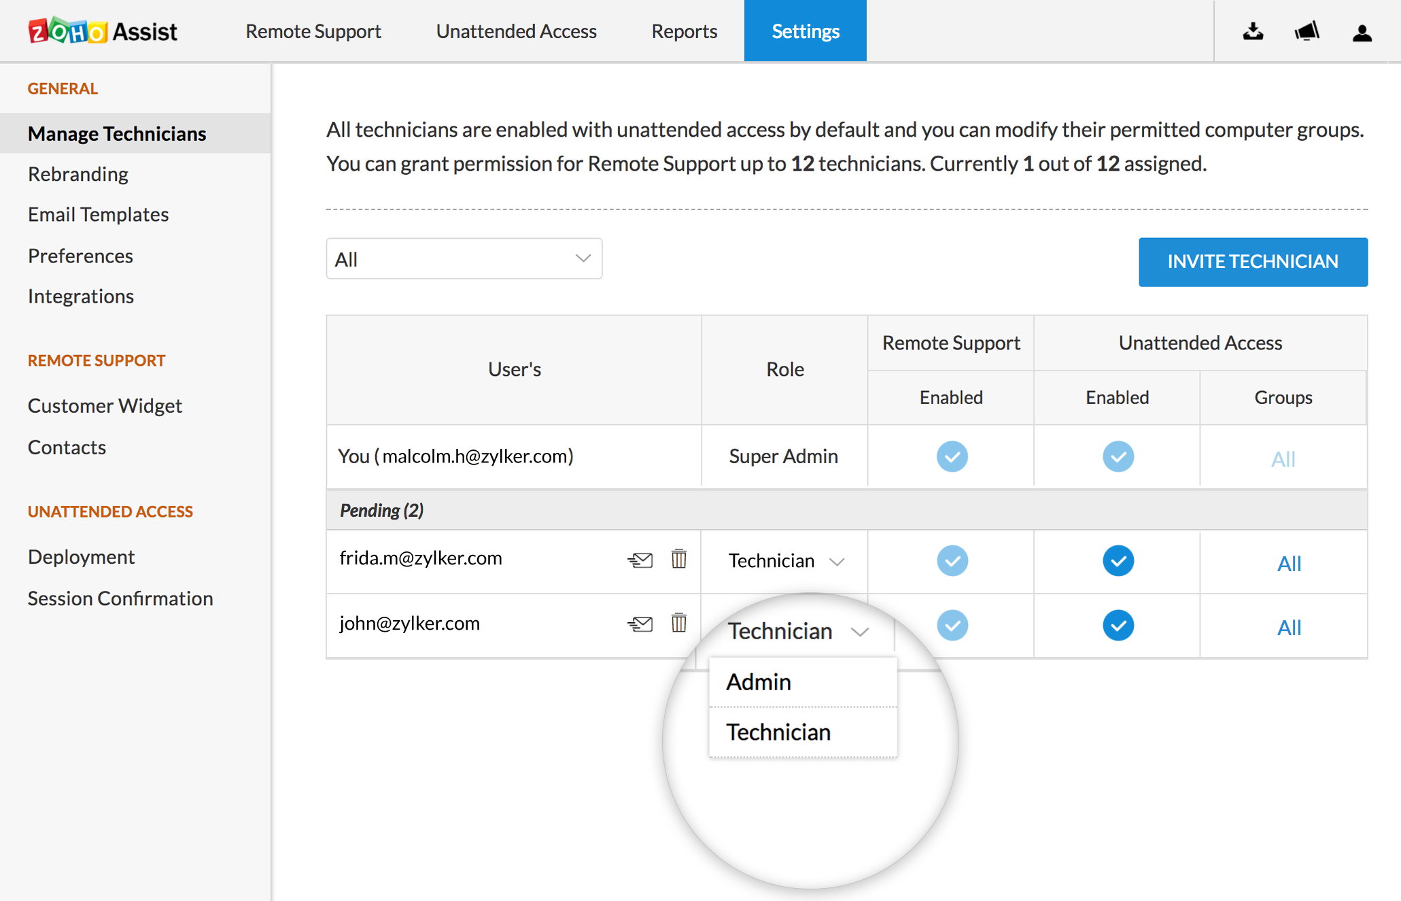1401x901 pixels.
Task: Toggle Remote Support for frida.m@zylker.com
Action: pyautogui.click(x=952, y=561)
